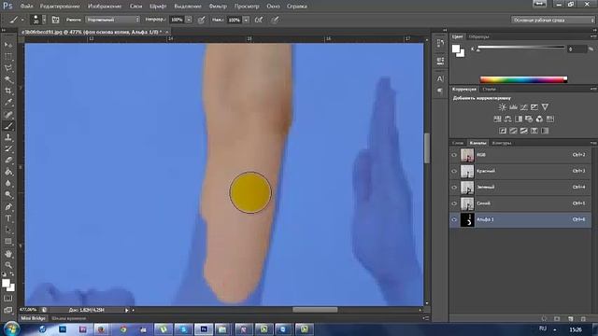Toggle visibility of Красный channel
The height and width of the screenshot is (336, 598).
pyautogui.click(x=454, y=171)
